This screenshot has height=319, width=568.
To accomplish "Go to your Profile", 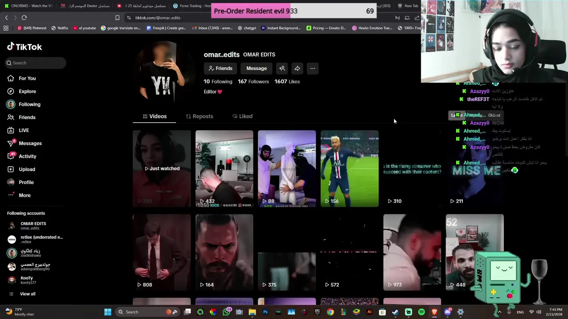I will point(20,182).
